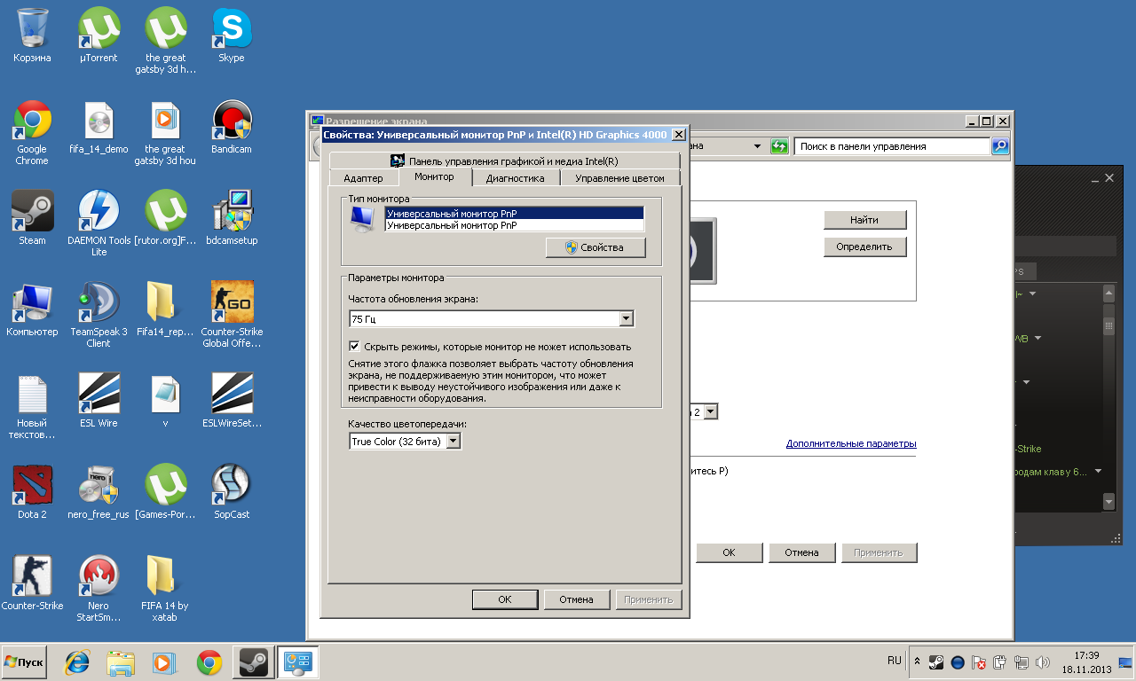Click the Control Panel search field

pos(892,146)
